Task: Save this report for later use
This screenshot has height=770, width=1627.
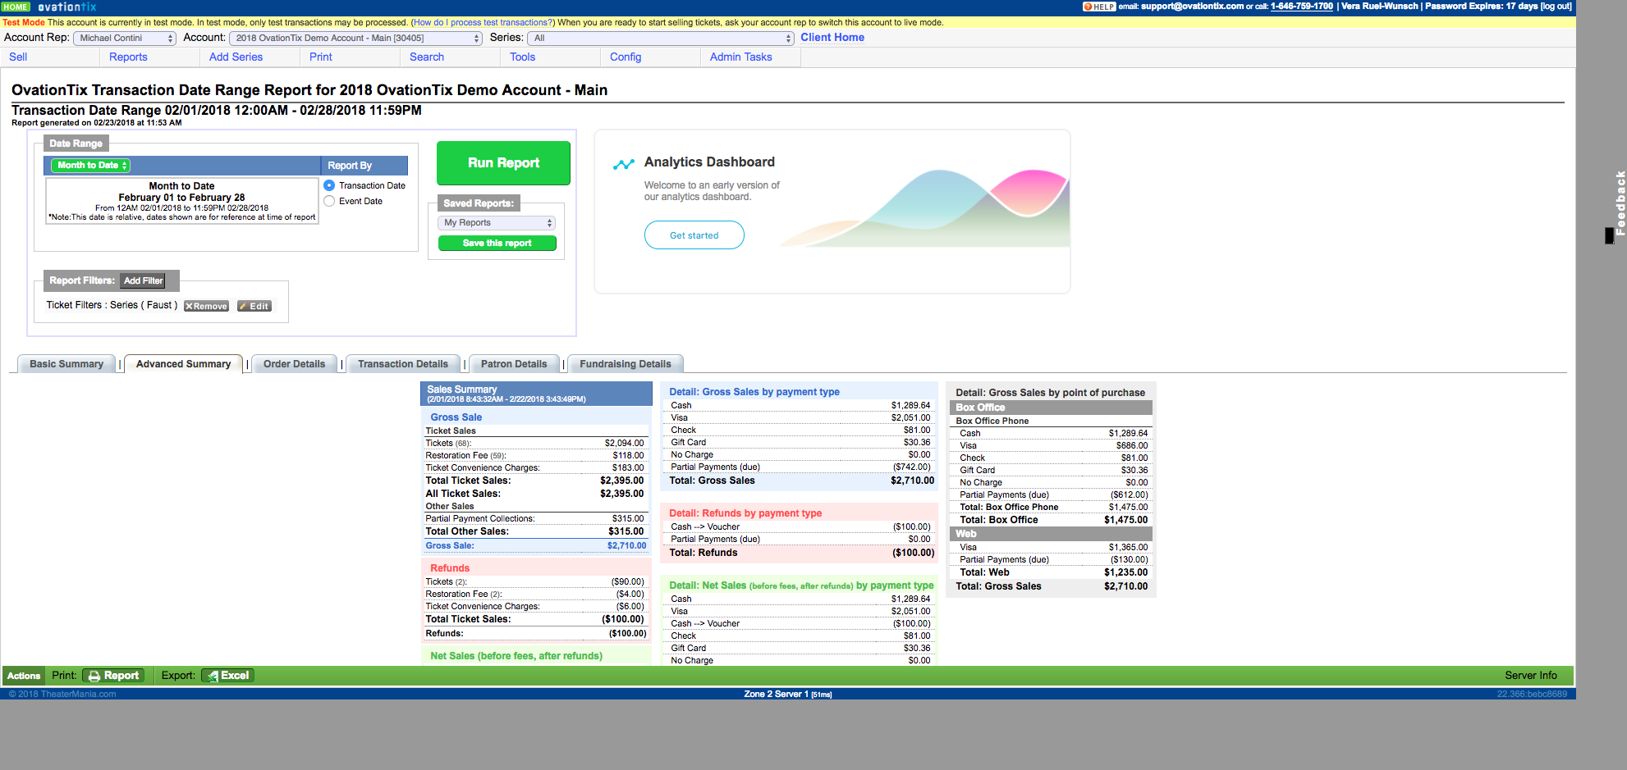Action: (x=497, y=243)
